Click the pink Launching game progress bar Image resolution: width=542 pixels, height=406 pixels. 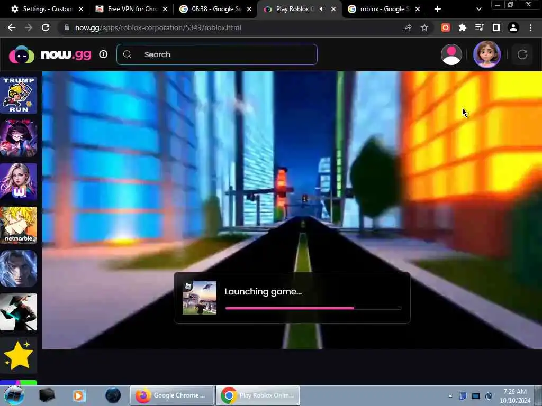[313, 308]
